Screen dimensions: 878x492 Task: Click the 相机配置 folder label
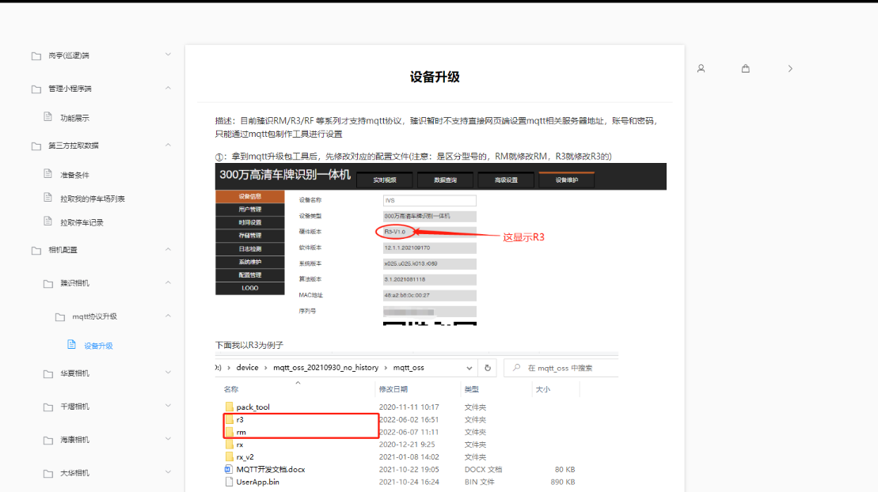63,250
